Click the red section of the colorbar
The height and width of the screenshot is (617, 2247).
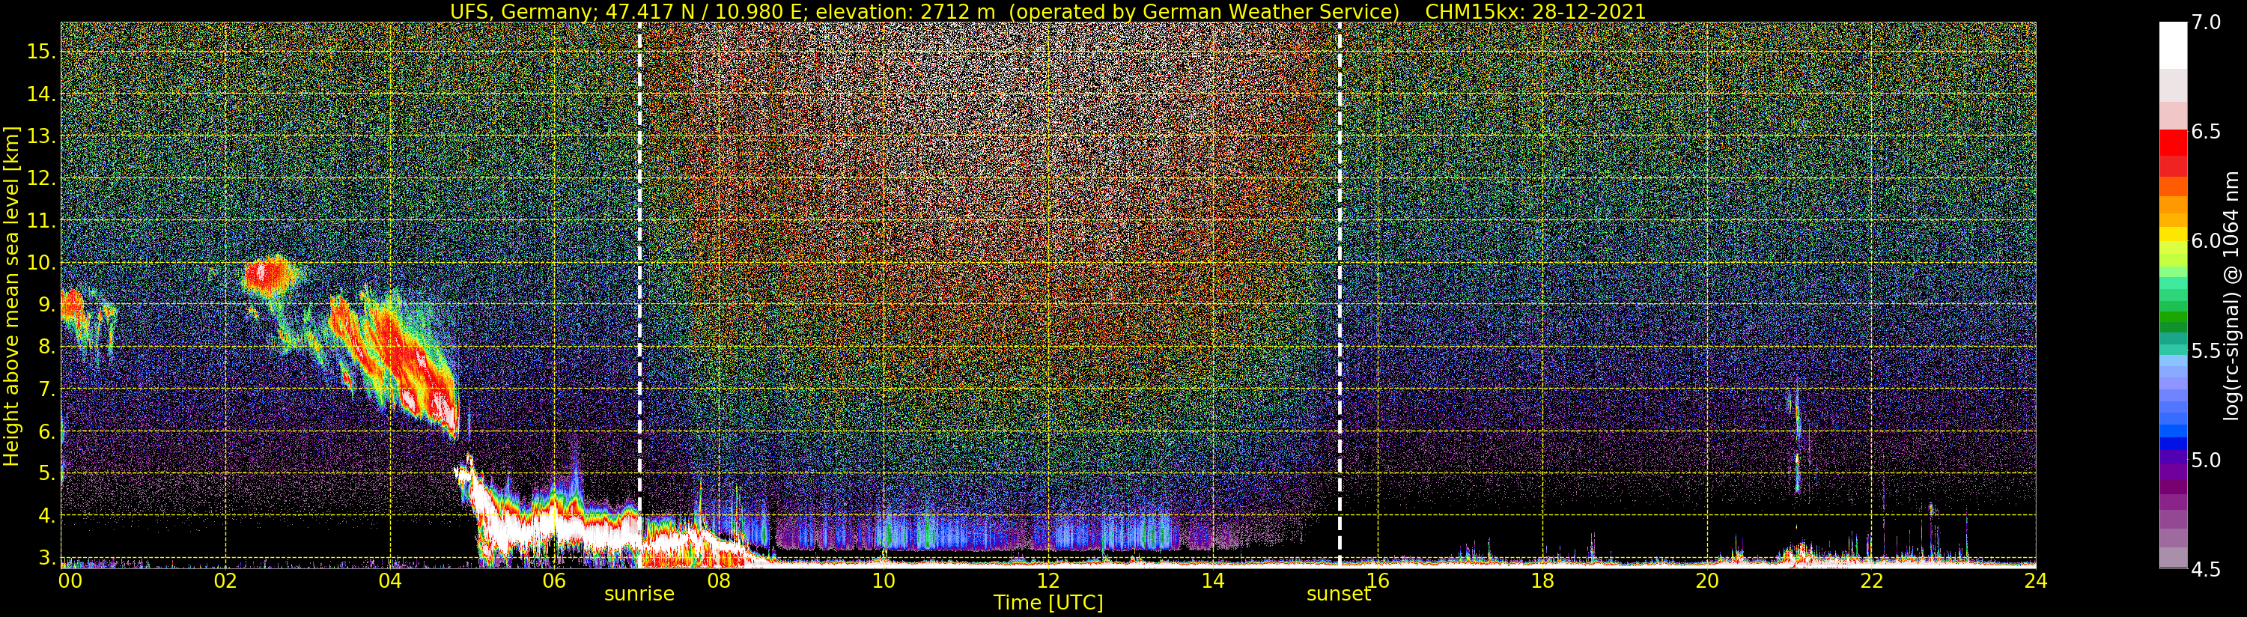point(2172,153)
